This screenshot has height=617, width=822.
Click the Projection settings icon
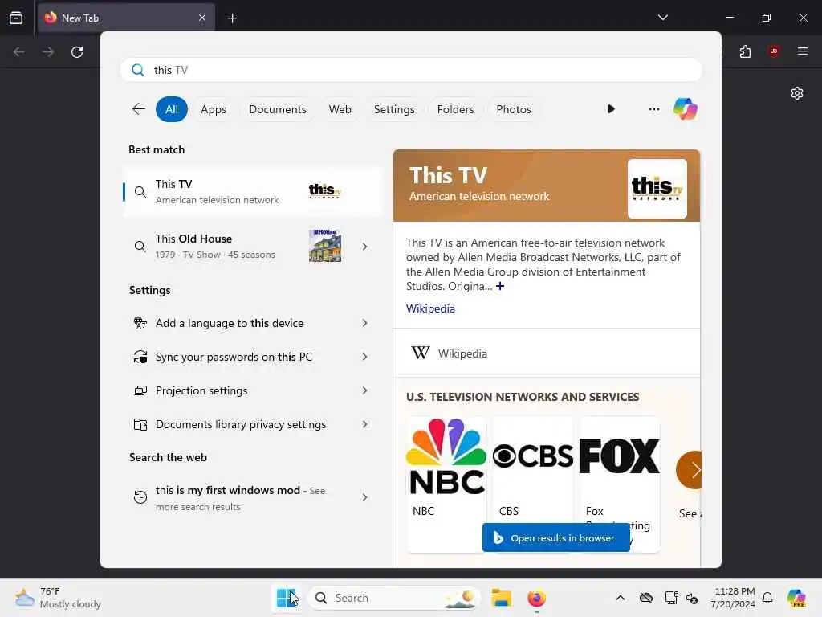(140, 391)
